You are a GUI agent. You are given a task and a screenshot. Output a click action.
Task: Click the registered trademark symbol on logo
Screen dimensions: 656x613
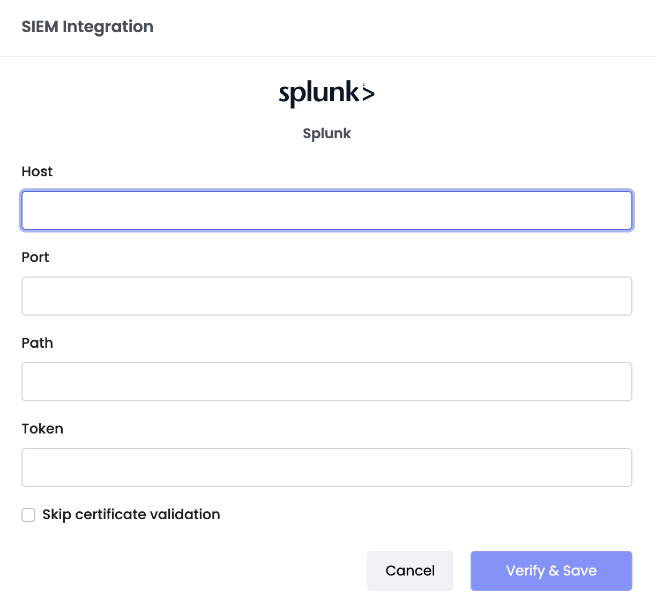pos(364,84)
